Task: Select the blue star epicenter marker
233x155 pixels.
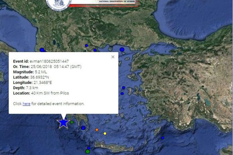Action: [63, 123]
